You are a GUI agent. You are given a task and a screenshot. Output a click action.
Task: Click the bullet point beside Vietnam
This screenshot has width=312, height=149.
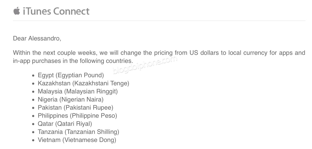coord(33,140)
